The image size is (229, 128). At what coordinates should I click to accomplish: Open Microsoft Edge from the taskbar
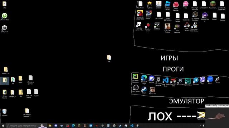[73, 126]
